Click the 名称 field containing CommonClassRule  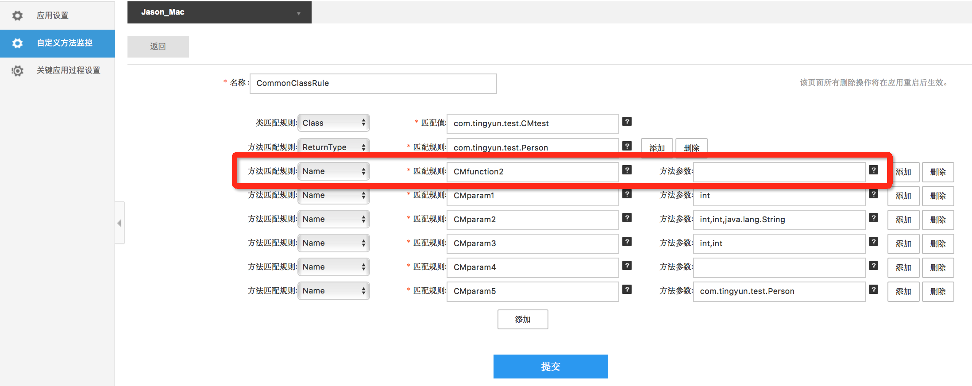click(373, 83)
